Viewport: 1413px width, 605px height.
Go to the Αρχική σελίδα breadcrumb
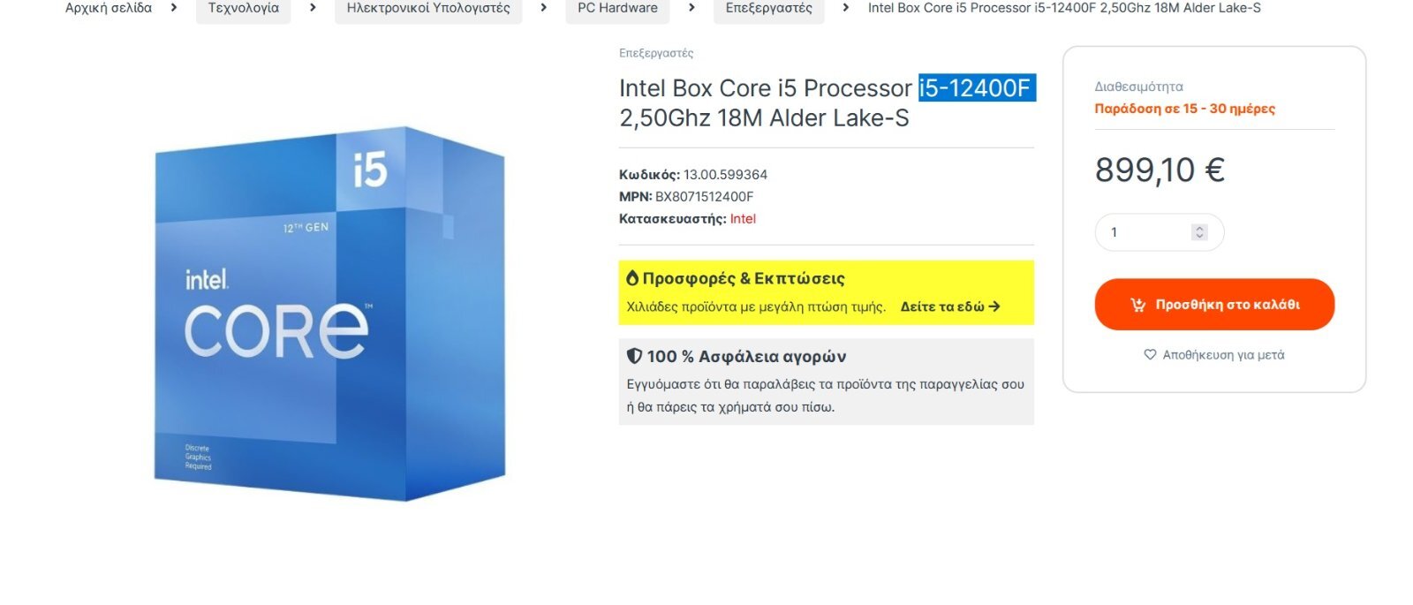pyautogui.click(x=109, y=8)
